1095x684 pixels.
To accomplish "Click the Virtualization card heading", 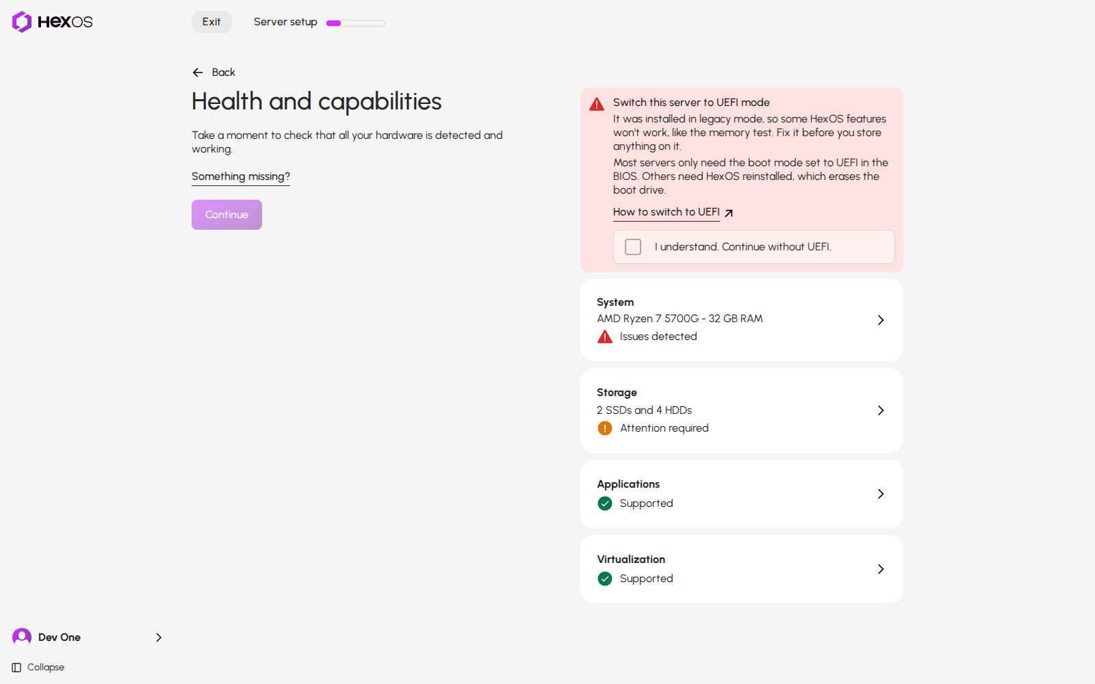I will click(x=631, y=560).
